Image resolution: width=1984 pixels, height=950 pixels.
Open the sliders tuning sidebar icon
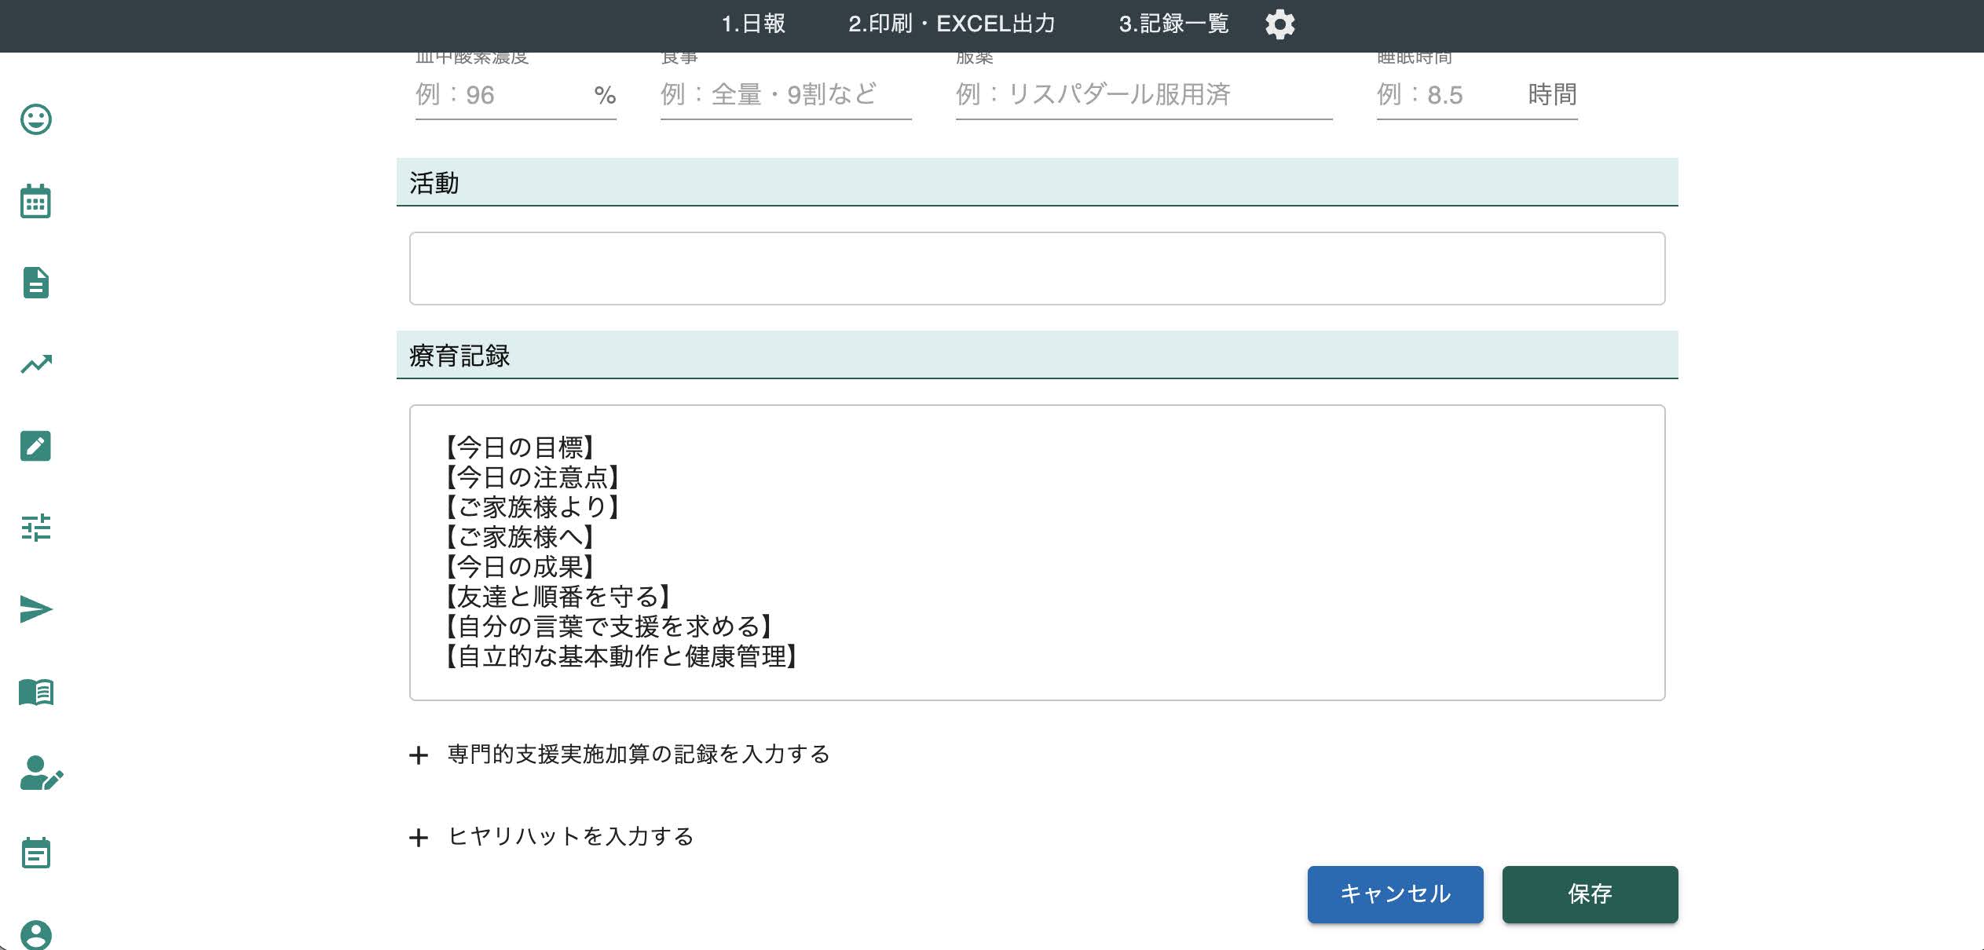tap(36, 528)
